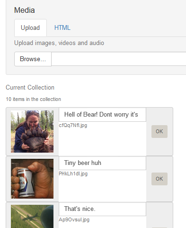Click the 'Upload images, videos and audio' hint
This screenshot has height=228, width=186.
pyautogui.click(x=59, y=43)
